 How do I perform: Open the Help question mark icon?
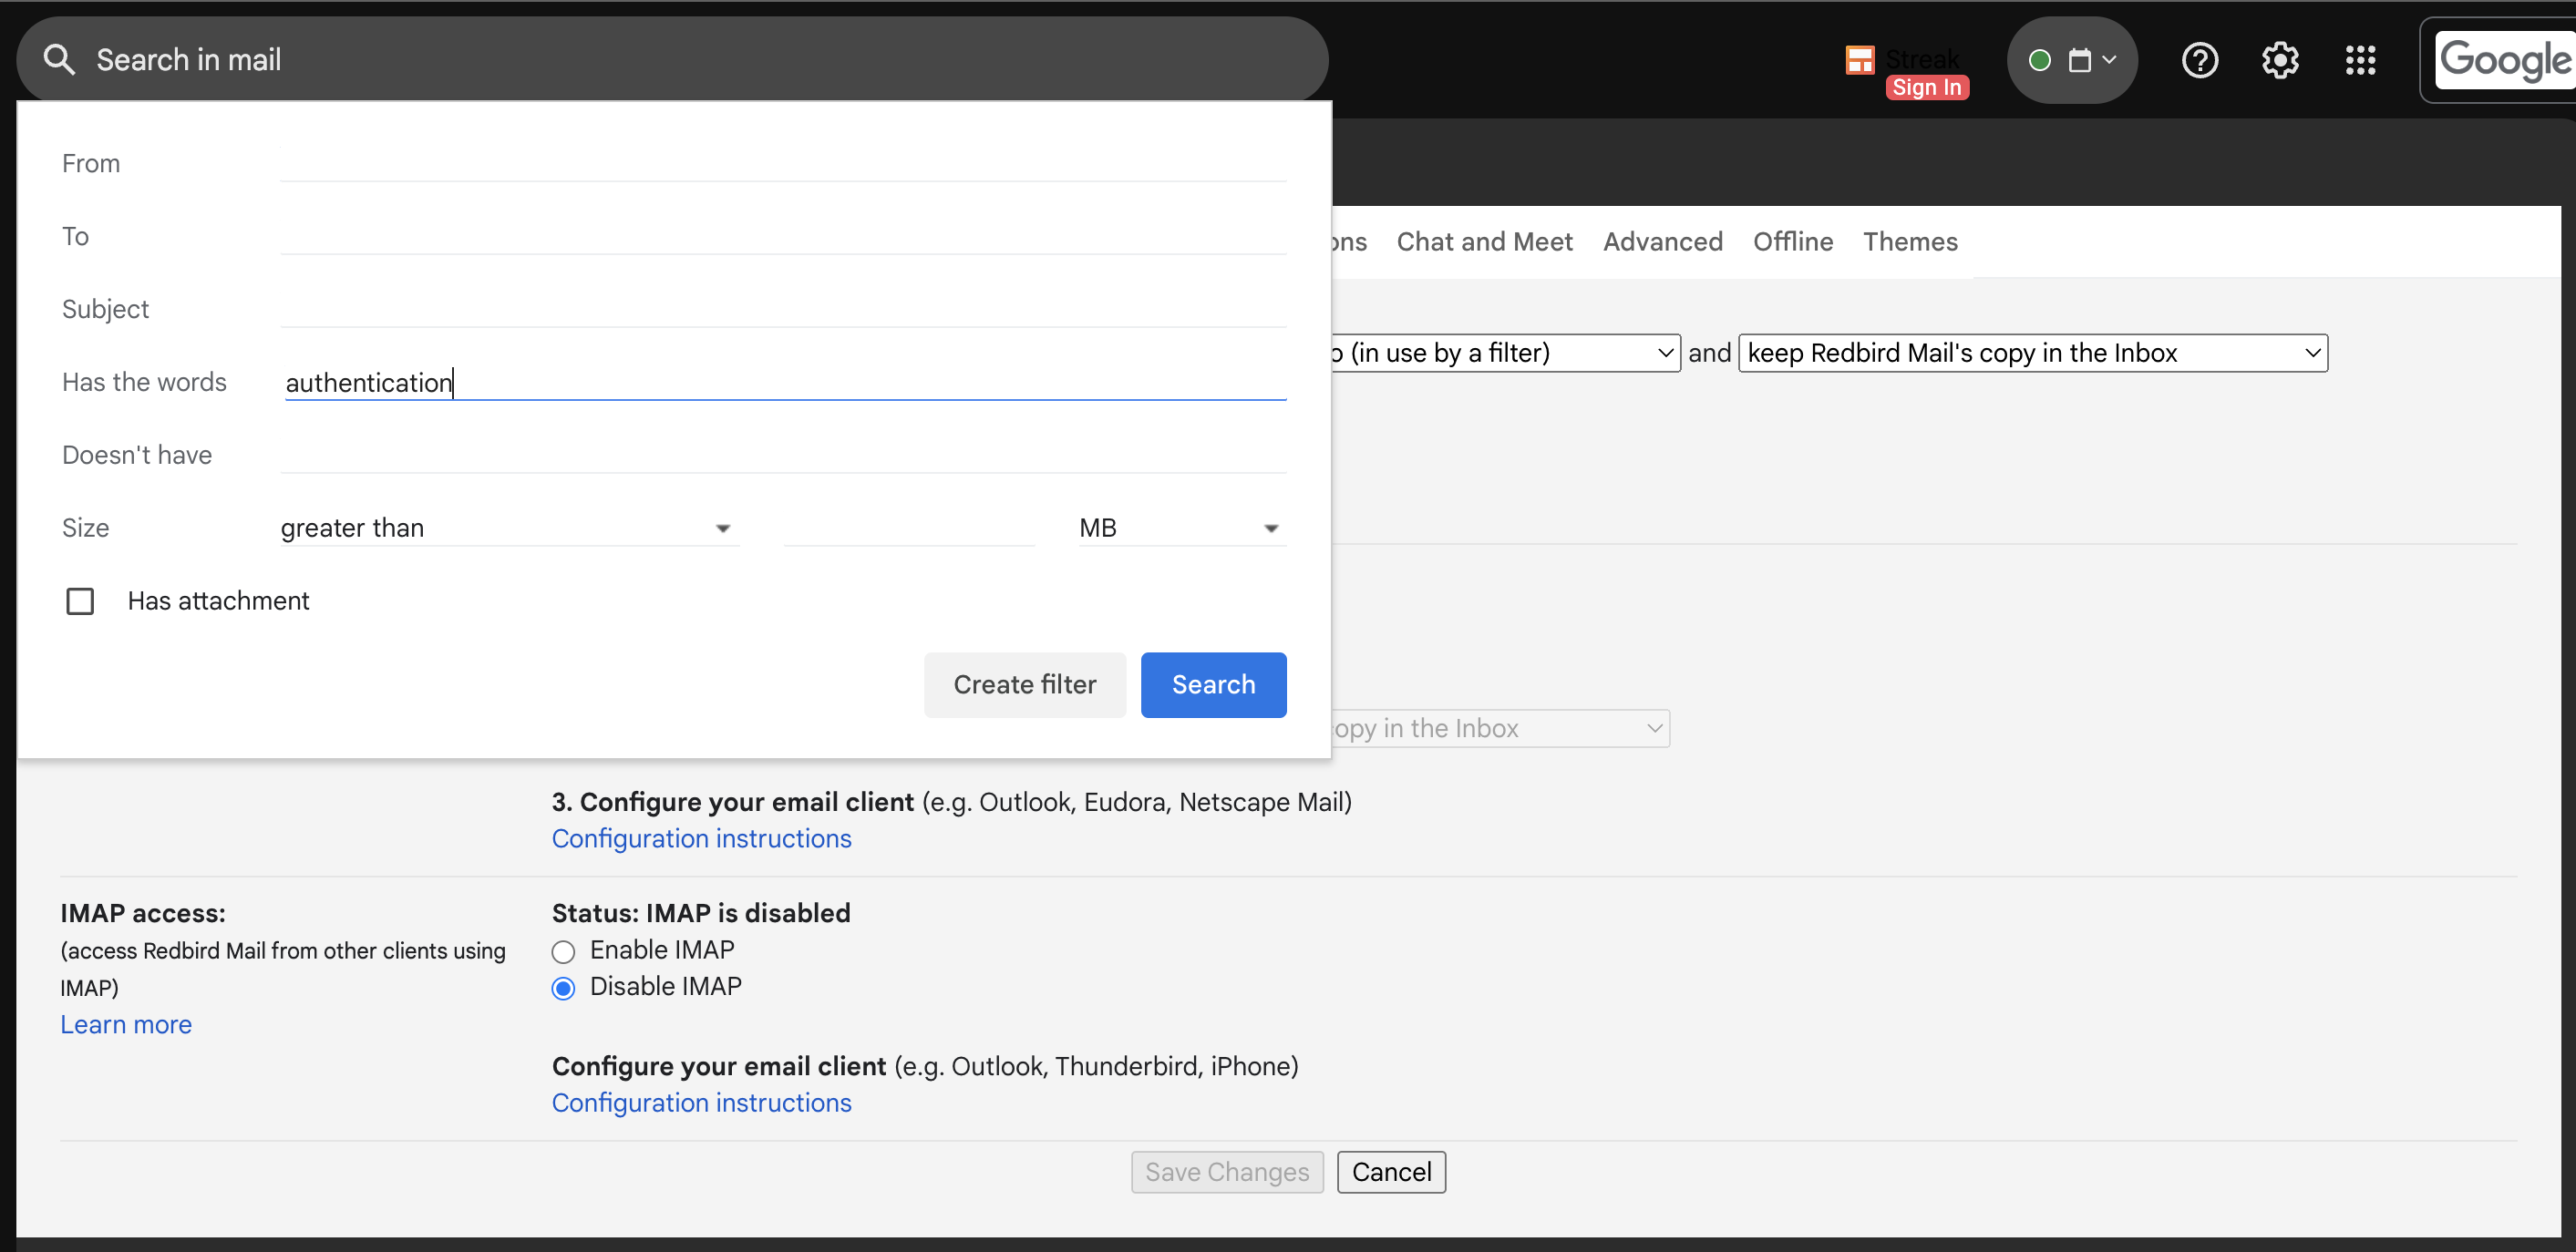(2199, 61)
